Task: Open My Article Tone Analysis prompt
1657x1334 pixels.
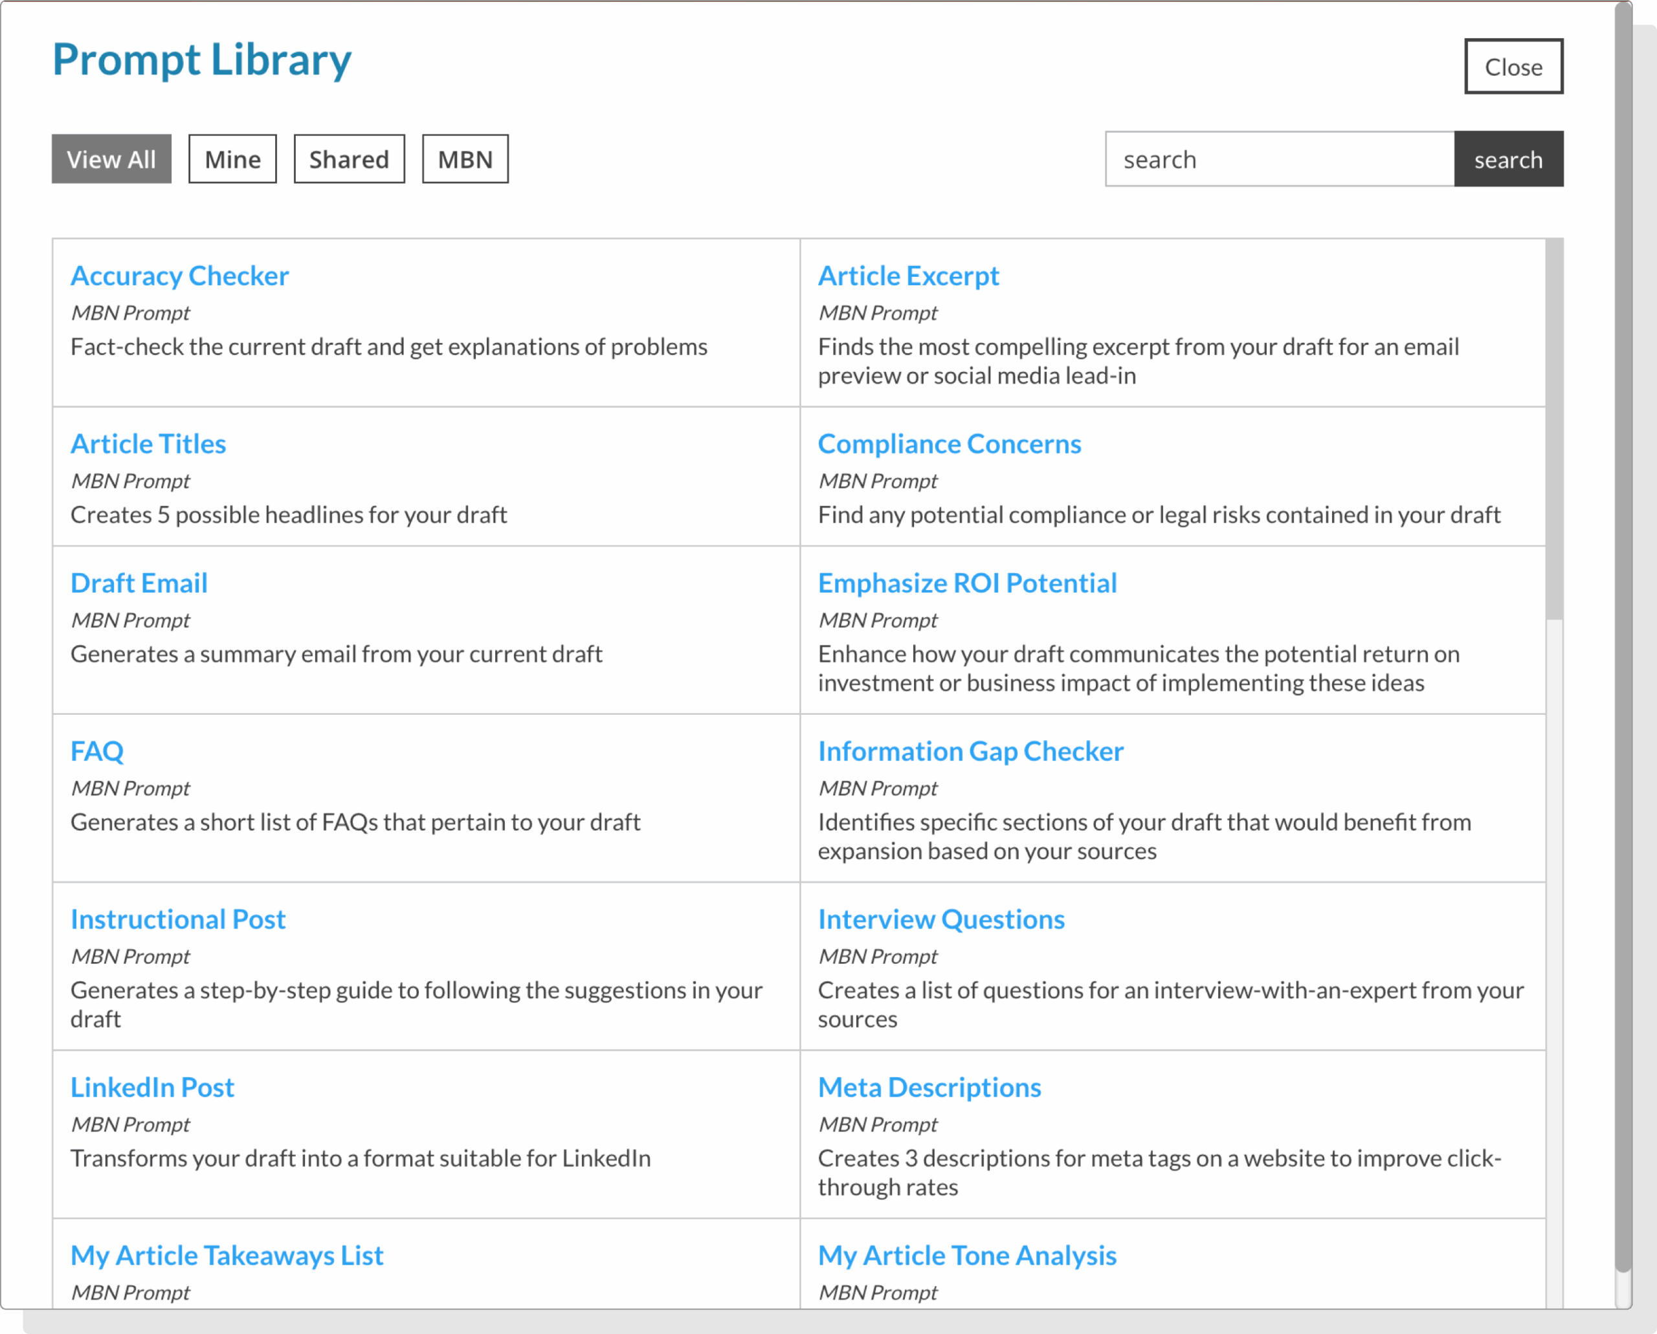Action: [x=966, y=1256]
